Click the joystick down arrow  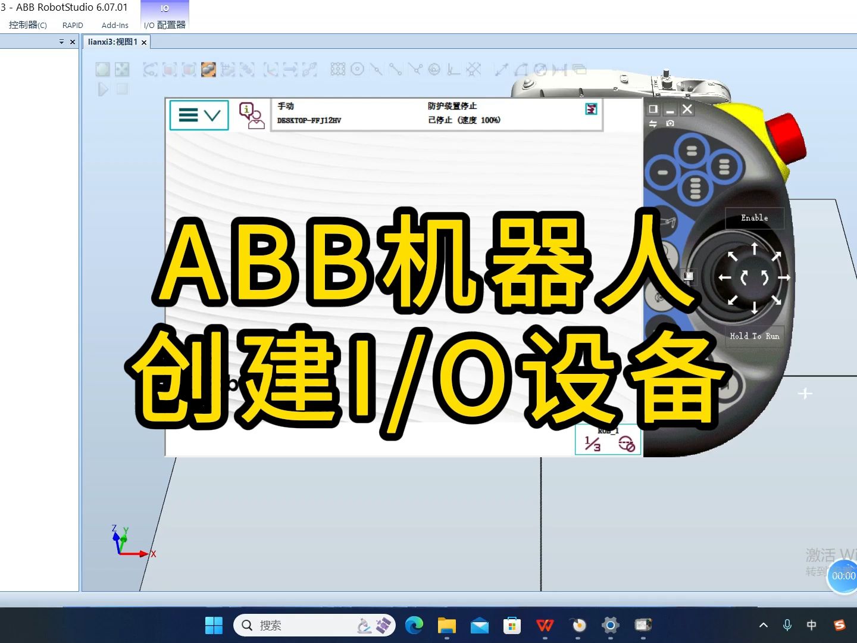755,307
